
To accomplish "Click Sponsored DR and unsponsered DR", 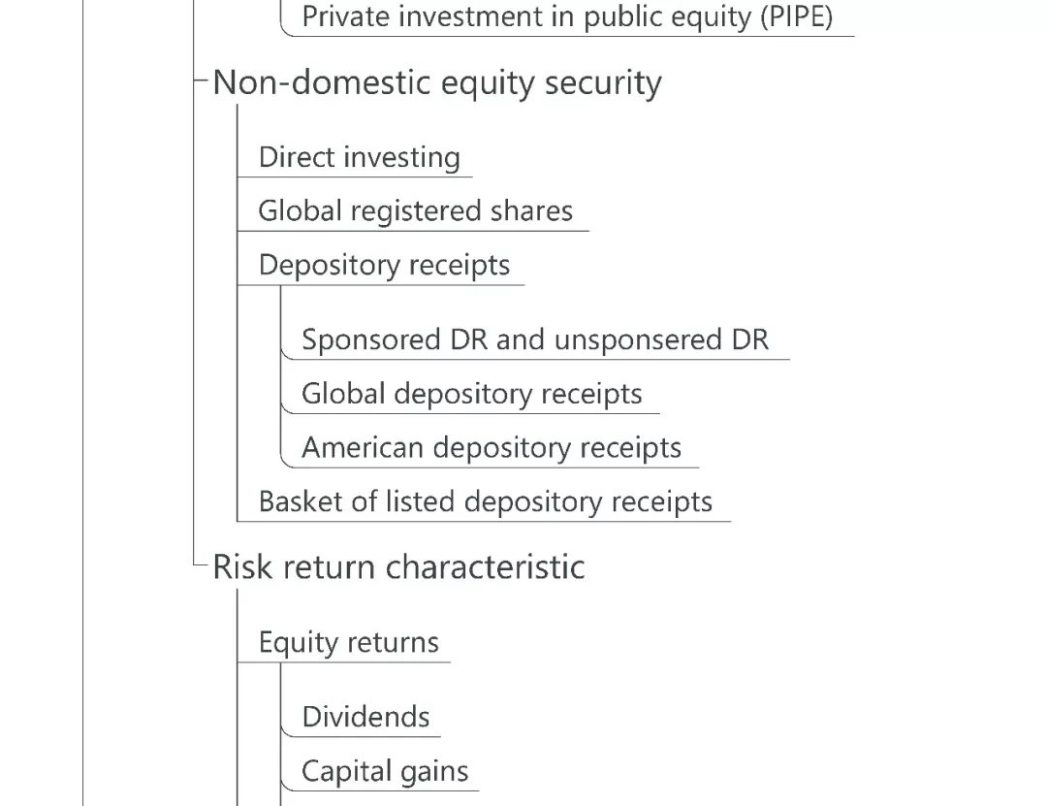I will (535, 339).
